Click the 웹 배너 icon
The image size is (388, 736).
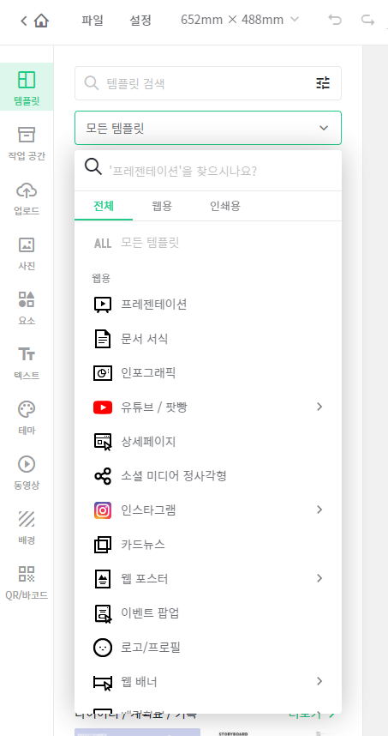coord(103,682)
